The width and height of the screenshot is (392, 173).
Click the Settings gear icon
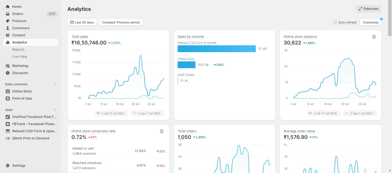pos(8,165)
